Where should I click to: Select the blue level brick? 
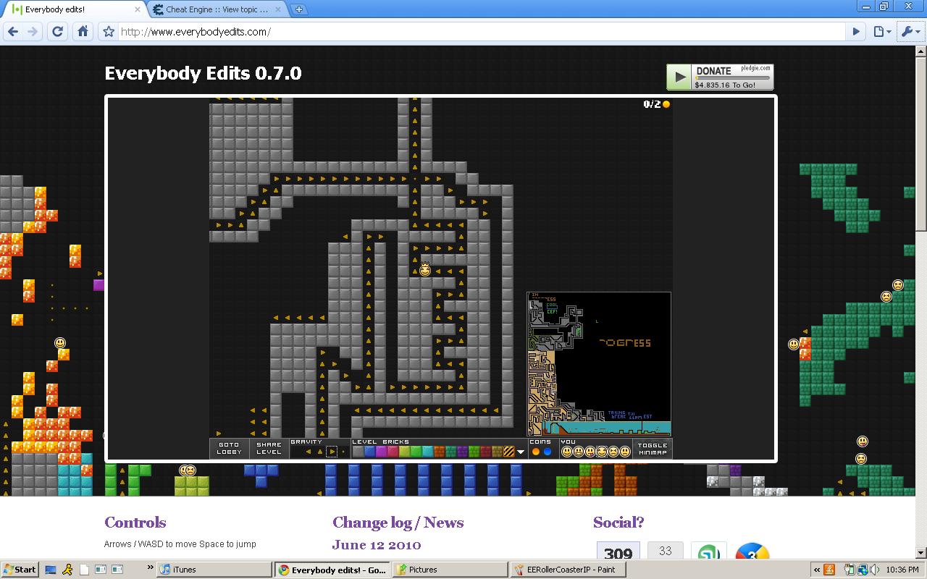[369, 452]
